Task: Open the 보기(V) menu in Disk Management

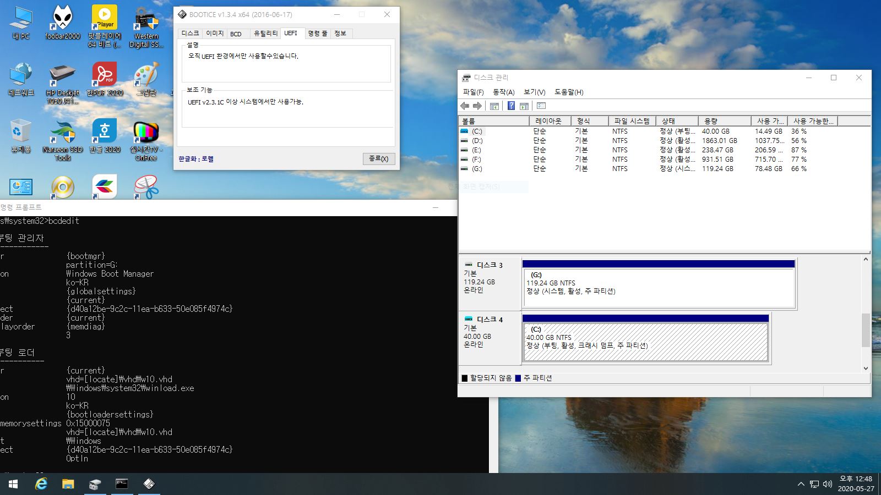Action: 534,92
